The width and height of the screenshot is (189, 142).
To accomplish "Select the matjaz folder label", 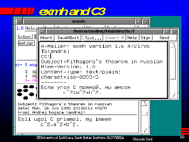I will pyautogui.click(x=26, y=43).
